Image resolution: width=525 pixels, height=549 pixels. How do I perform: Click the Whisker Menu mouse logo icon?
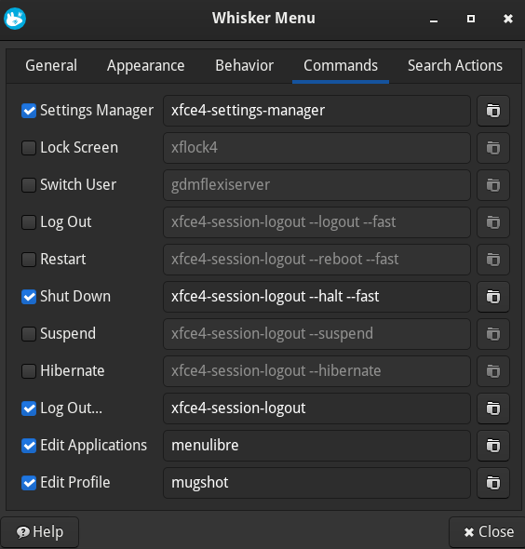tap(15, 19)
